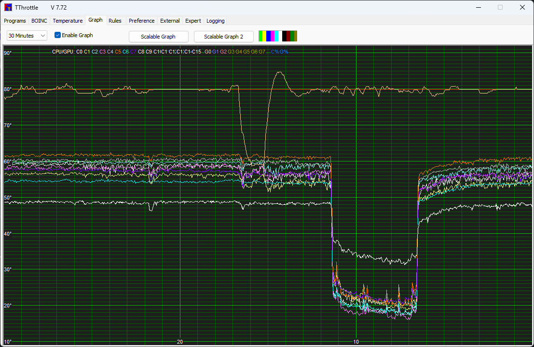Click the G7 legend label
The image size is (534, 347).
point(262,52)
